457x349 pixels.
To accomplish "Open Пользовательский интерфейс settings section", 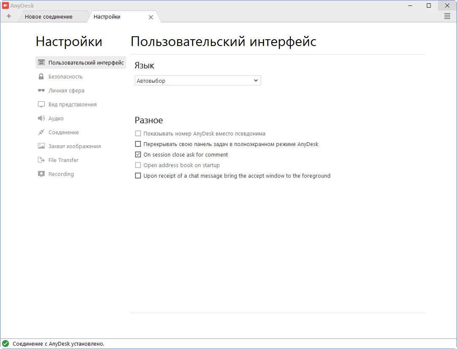I will click(x=81, y=63).
